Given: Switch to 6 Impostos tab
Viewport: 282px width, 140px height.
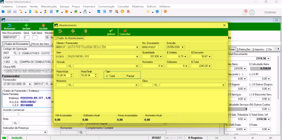Looking at the screenshot, I should tap(258, 49).
